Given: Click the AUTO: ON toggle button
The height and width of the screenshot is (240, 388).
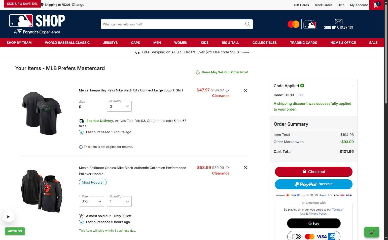Looking at the screenshot, I should [x=15, y=231].
